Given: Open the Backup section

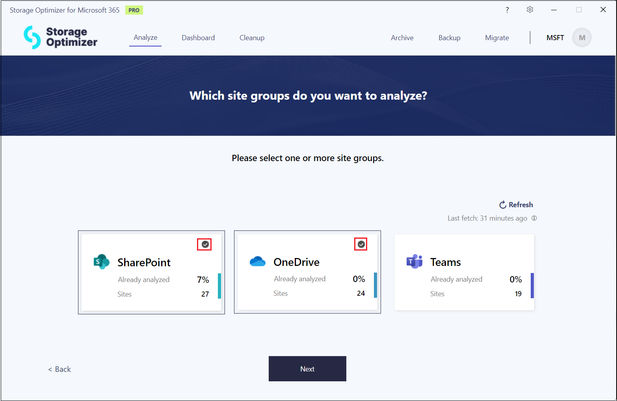Looking at the screenshot, I should [449, 38].
